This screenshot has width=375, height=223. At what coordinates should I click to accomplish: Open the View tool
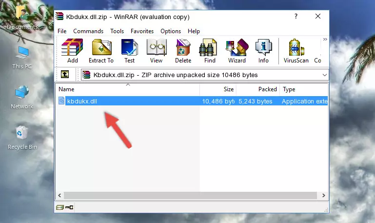point(157,51)
